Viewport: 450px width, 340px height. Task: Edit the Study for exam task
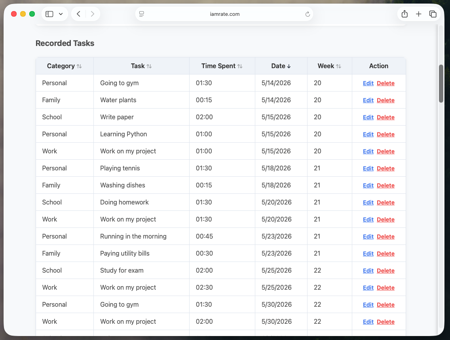point(368,271)
